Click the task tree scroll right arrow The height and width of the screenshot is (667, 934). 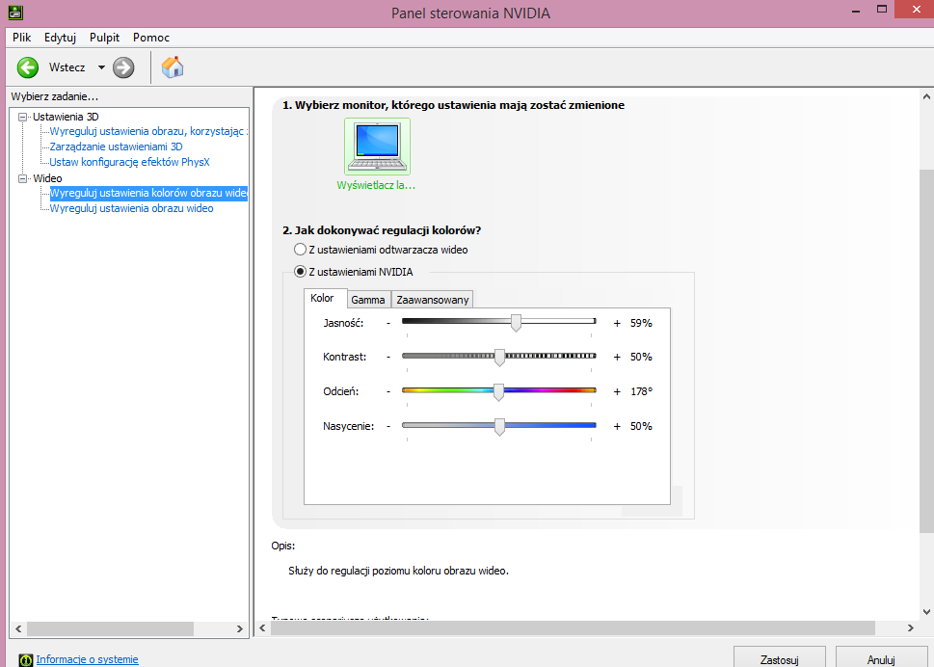coord(239,628)
